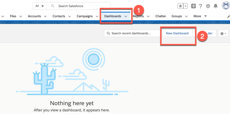Click the Nothing here yet heading
The width and height of the screenshot is (230, 114).
click(72, 103)
